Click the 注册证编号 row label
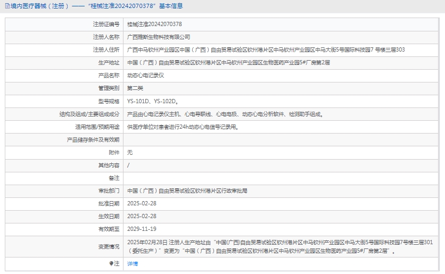The image size is (445, 274). point(106,24)
